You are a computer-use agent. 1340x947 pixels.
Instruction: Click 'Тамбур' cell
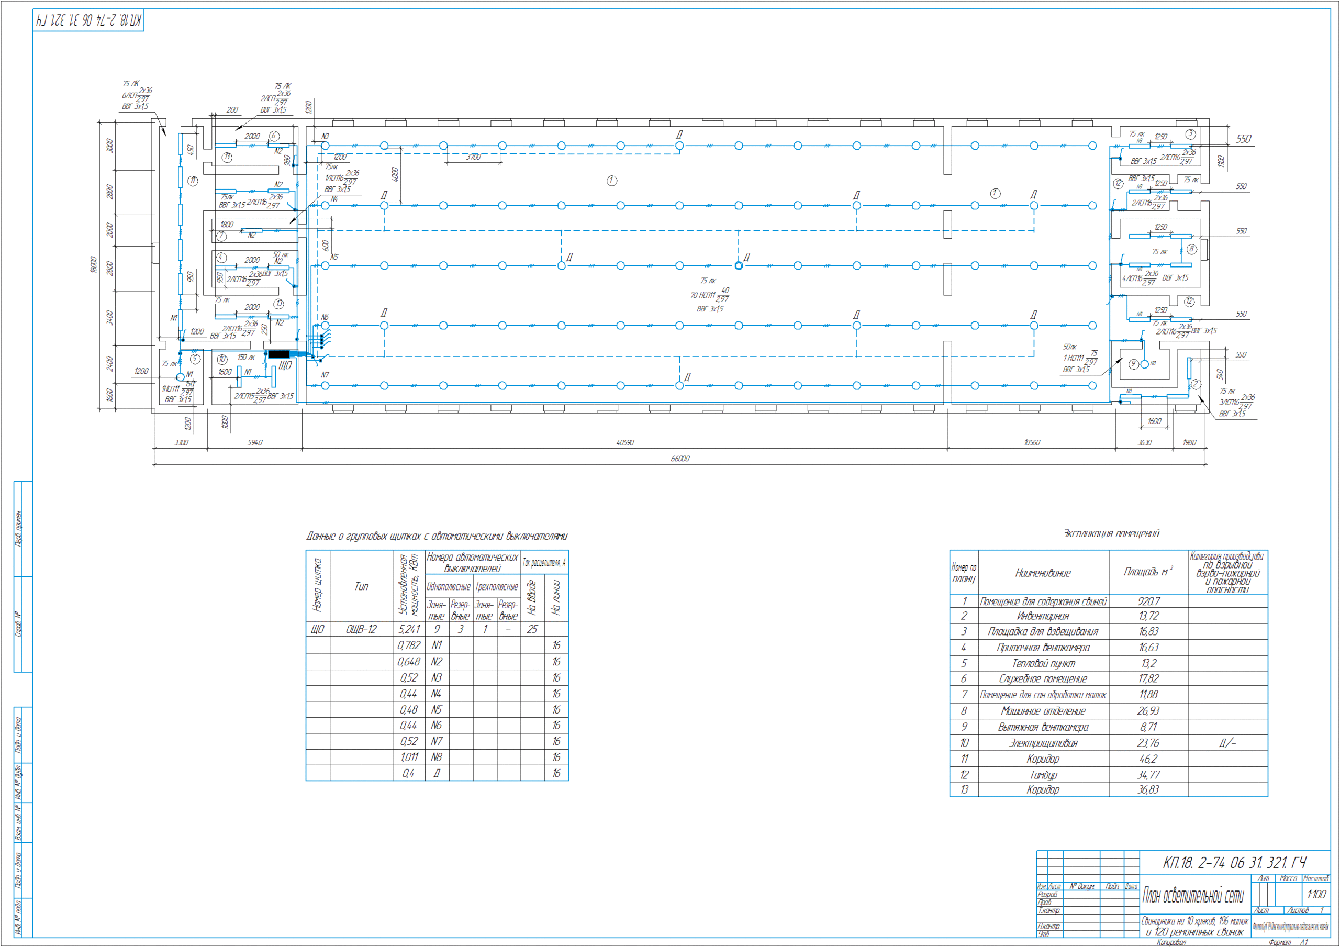point(1043,775)
